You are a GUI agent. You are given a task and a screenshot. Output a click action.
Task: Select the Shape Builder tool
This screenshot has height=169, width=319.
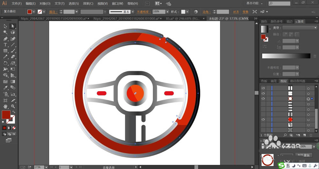click(5, 75)
